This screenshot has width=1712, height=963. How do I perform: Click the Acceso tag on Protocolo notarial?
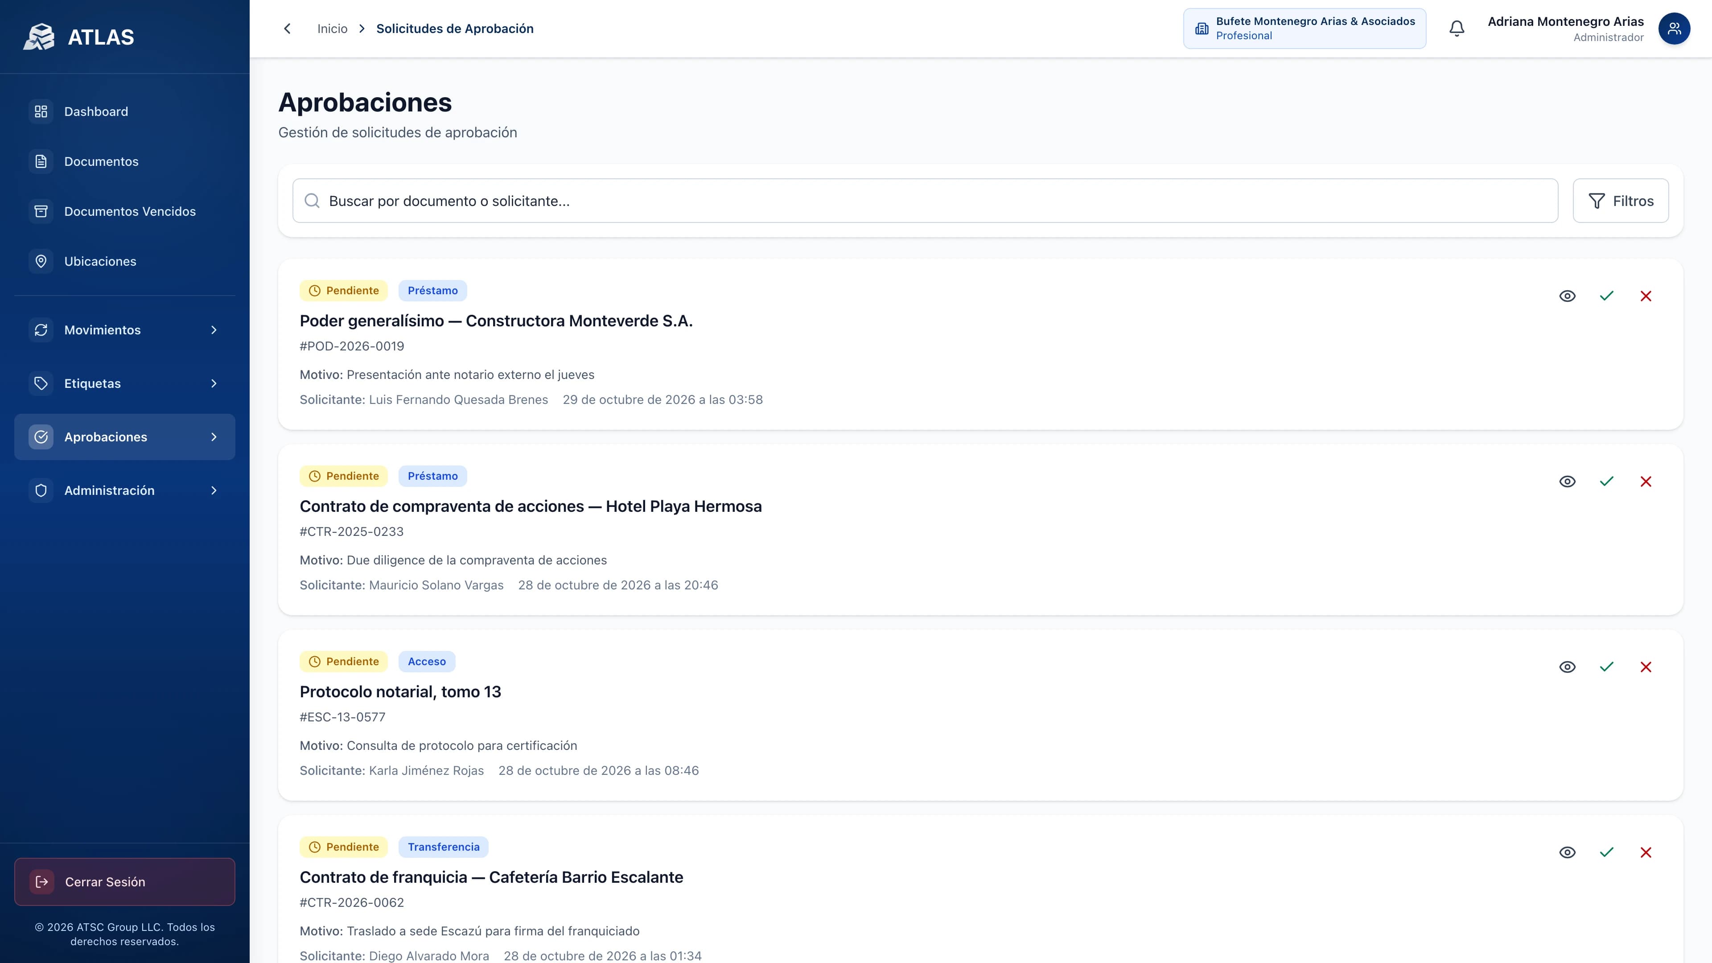click(x=427, y=661)
